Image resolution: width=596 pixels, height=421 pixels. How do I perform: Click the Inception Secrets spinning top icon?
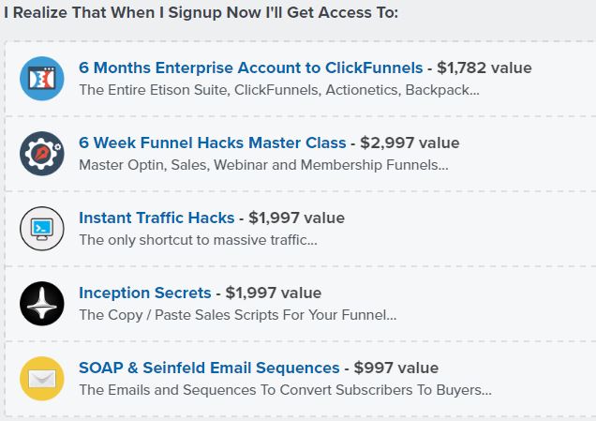[42, 304]
